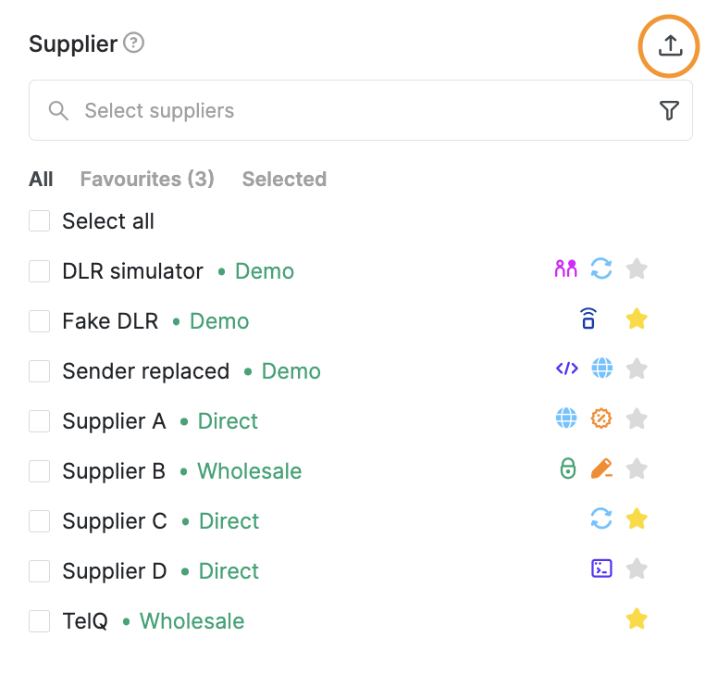Screen dimensions: 718x687
Task: Click the orange pencil icon on Supplier B
Action: click(x=601, y=468)
